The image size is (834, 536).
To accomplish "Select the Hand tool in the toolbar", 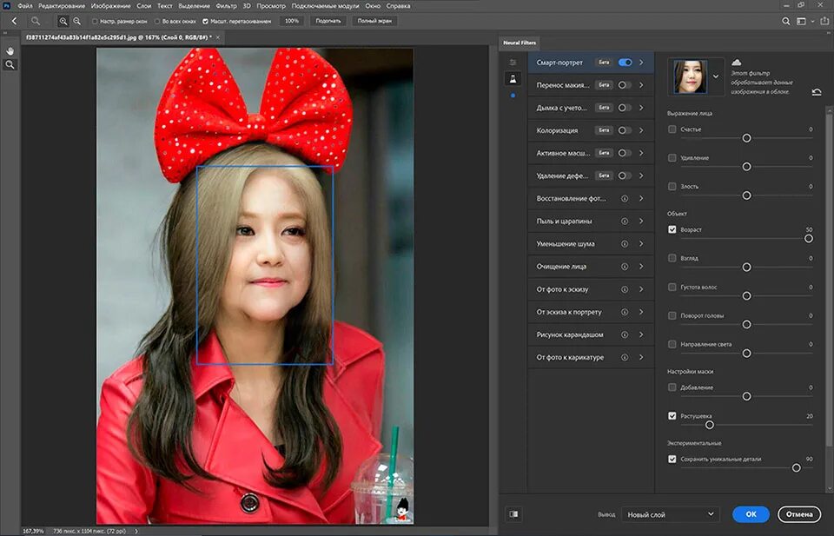I will 10,50.
